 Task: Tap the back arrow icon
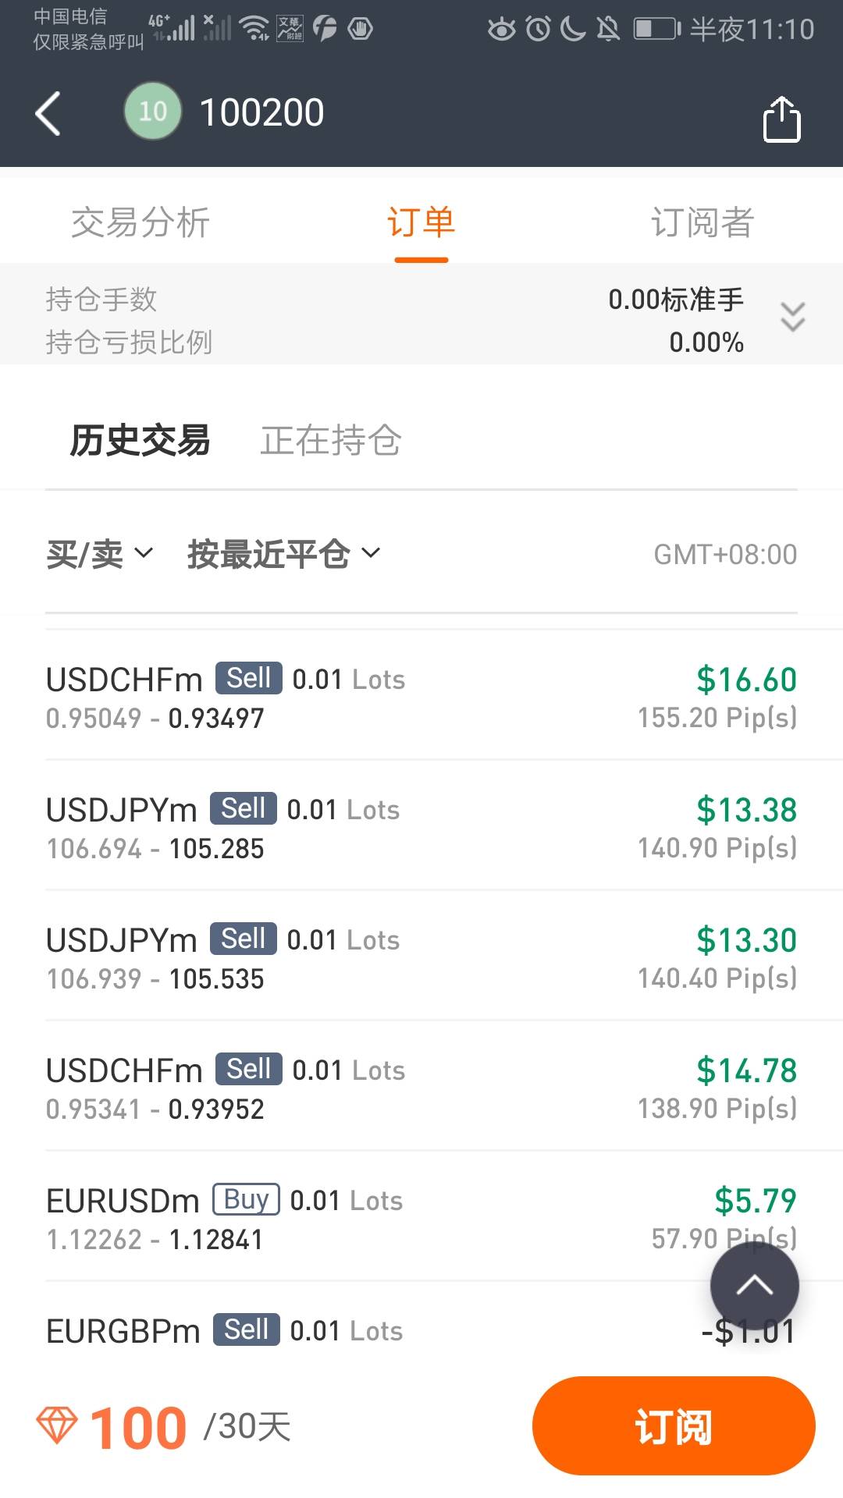coord(48,114)
